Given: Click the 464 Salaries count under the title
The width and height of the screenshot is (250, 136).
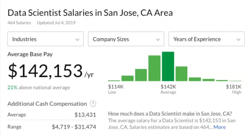Looking at the screenshot, I should [x=19, y=23].
